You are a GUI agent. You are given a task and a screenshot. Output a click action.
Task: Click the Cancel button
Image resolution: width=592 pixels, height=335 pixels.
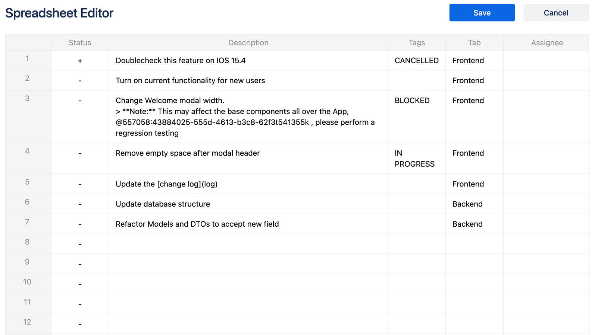[x=556, y=13]
